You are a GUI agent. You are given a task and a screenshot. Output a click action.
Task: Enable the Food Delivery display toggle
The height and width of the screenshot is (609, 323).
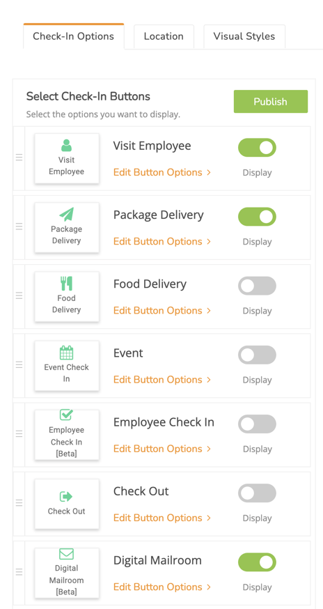pyautogui.click(x=257, y=286)
